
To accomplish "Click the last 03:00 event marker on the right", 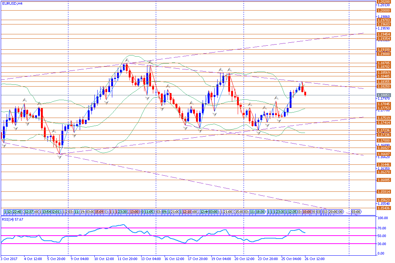I will (356, 211).
